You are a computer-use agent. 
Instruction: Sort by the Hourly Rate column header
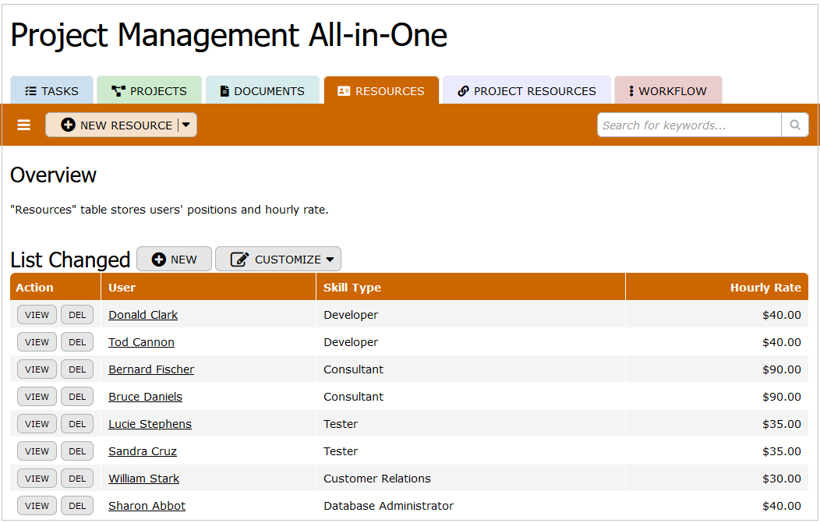pos(765,288)
